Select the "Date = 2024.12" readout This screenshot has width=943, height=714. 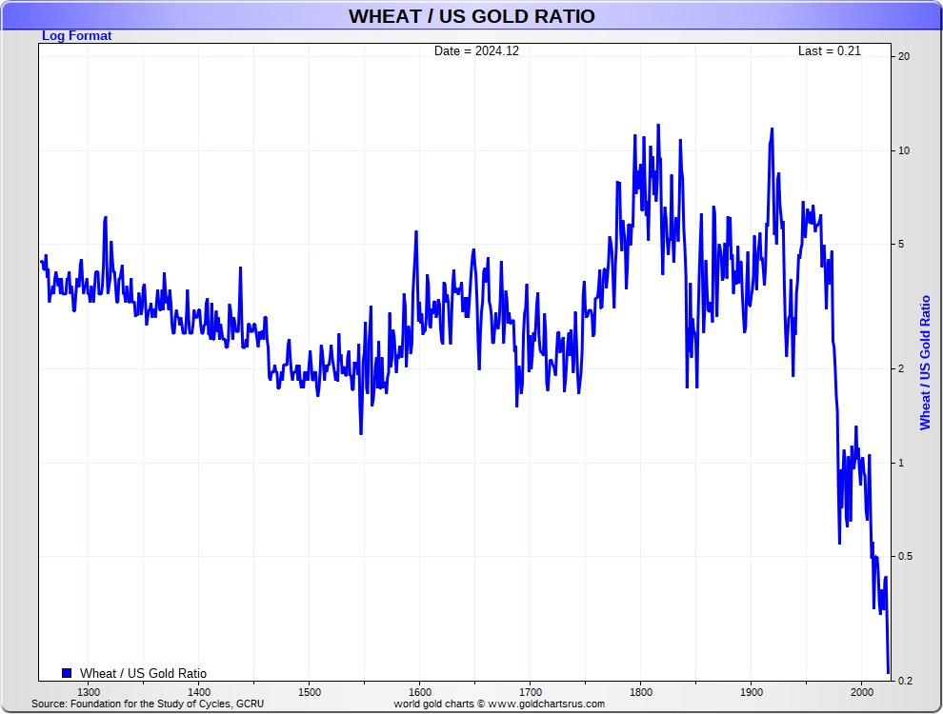(476, 51)
